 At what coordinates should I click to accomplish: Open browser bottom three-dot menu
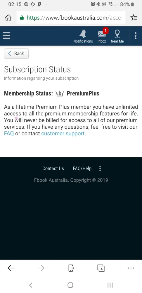pyautogui.click(x=131, y=268)
